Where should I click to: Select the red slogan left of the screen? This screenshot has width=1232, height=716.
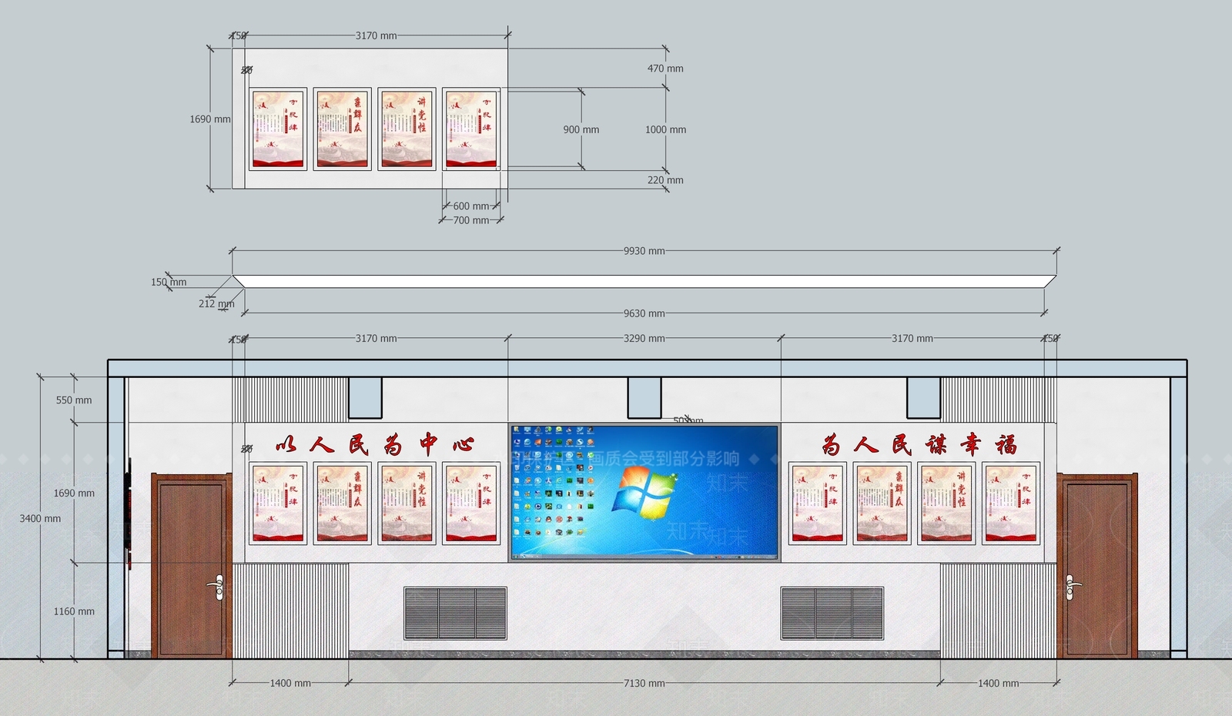point(374,444)
